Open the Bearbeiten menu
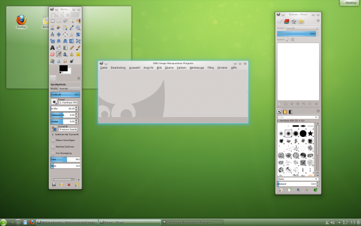The height and width of the screenshot is (226, 361). click(x=118, y=68)
